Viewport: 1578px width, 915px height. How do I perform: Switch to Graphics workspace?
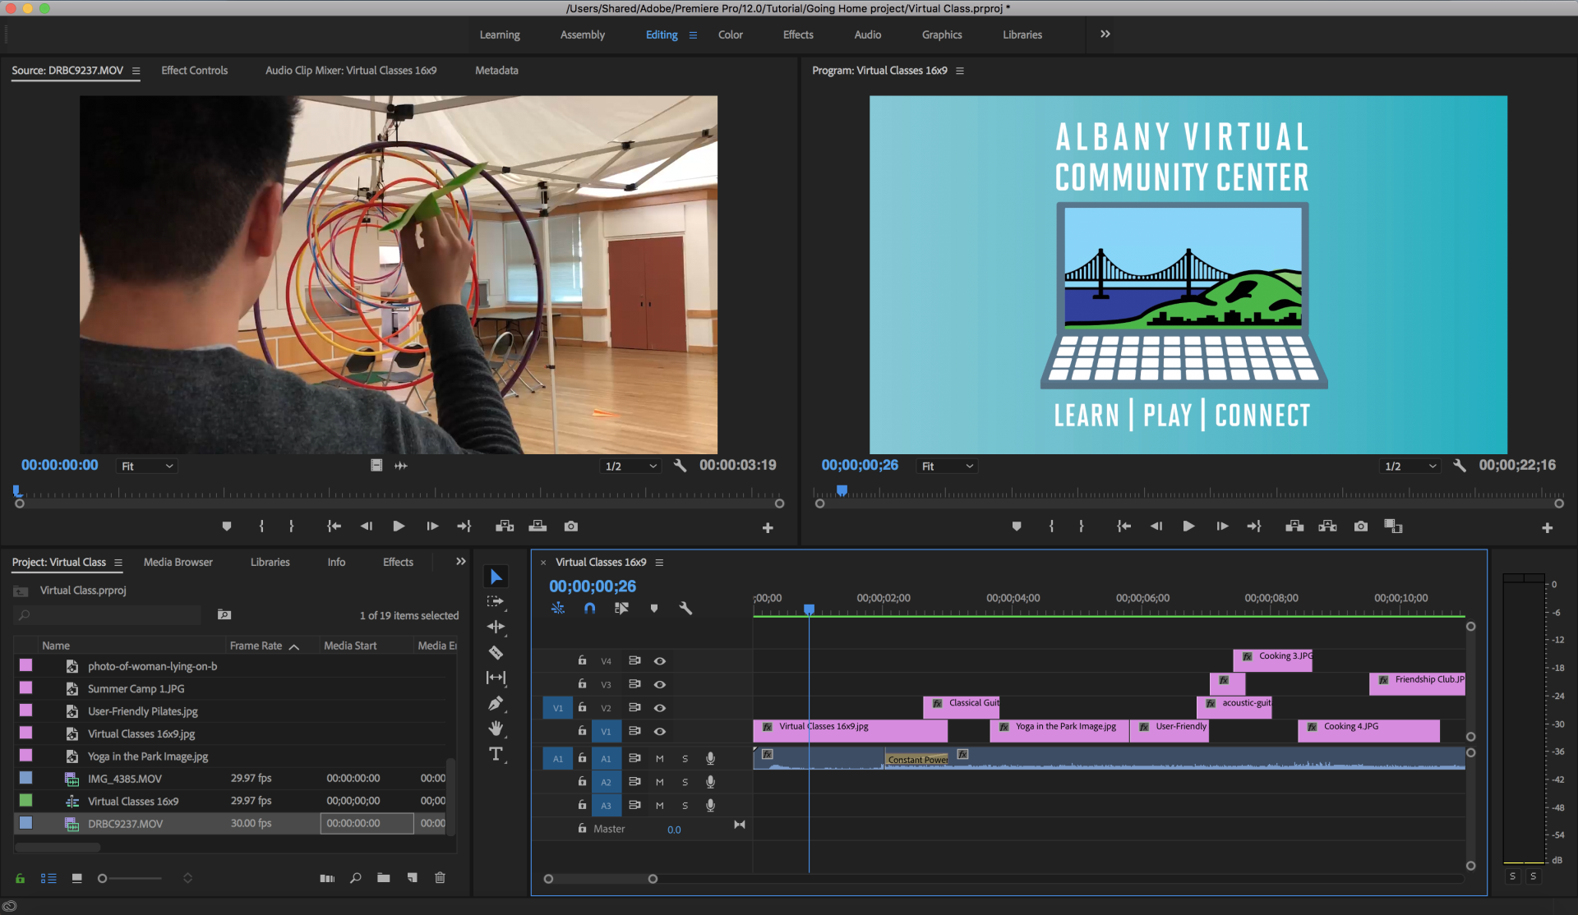pos(942,34)
